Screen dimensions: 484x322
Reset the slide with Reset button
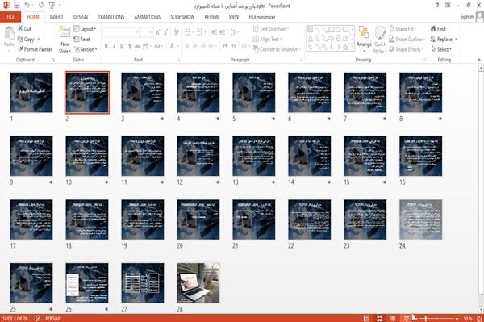click(x=82, y=40)
